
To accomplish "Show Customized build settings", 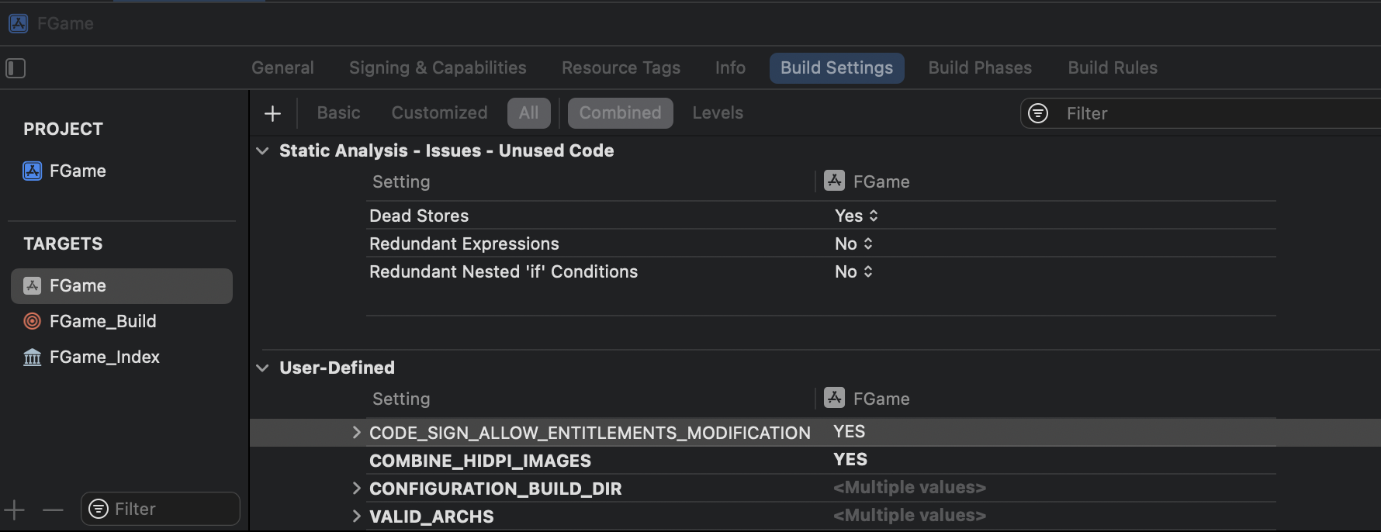I will [x=439, y=113].
